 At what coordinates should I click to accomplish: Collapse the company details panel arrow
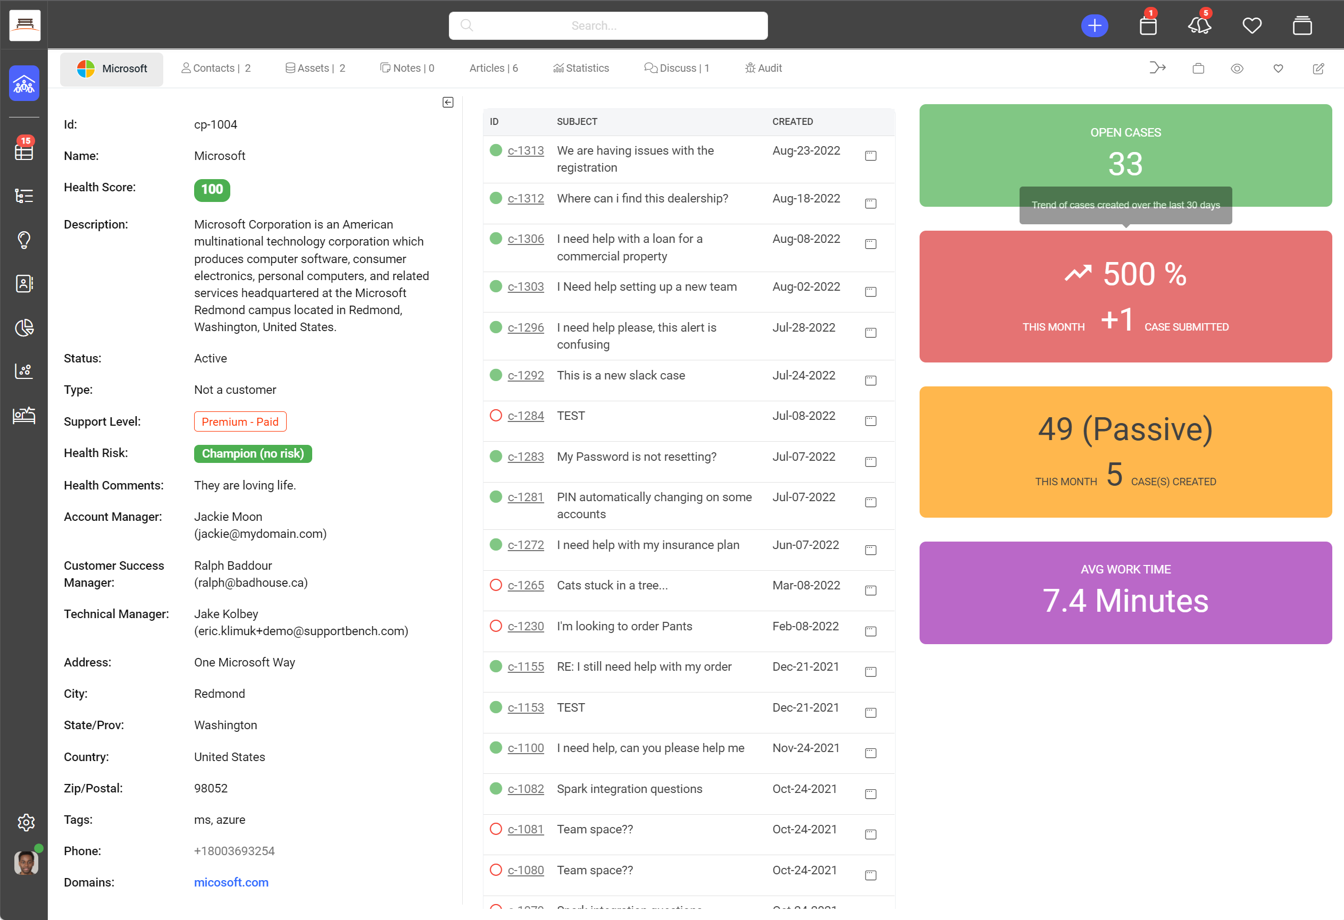point(448,102)
